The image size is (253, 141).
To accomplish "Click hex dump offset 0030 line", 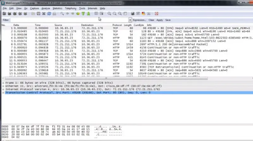I will (62, 134).
